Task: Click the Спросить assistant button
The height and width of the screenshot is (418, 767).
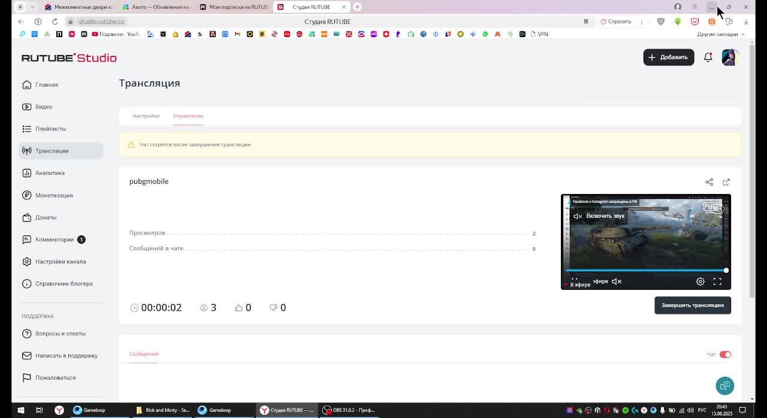Action: pyautogui.click(x=616, y=22)
